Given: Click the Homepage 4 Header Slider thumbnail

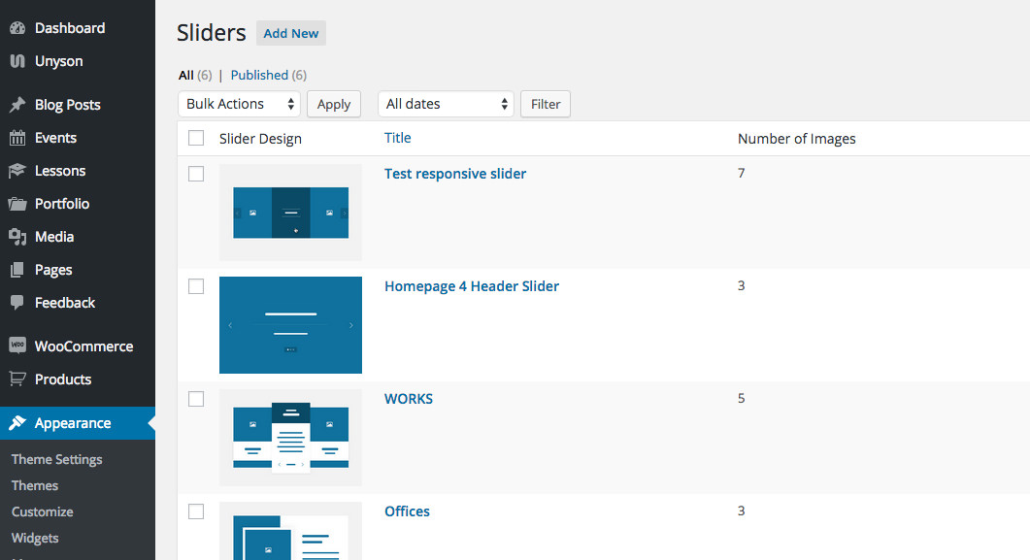Looking at the screenshot, I should click(x=290, y=325).
